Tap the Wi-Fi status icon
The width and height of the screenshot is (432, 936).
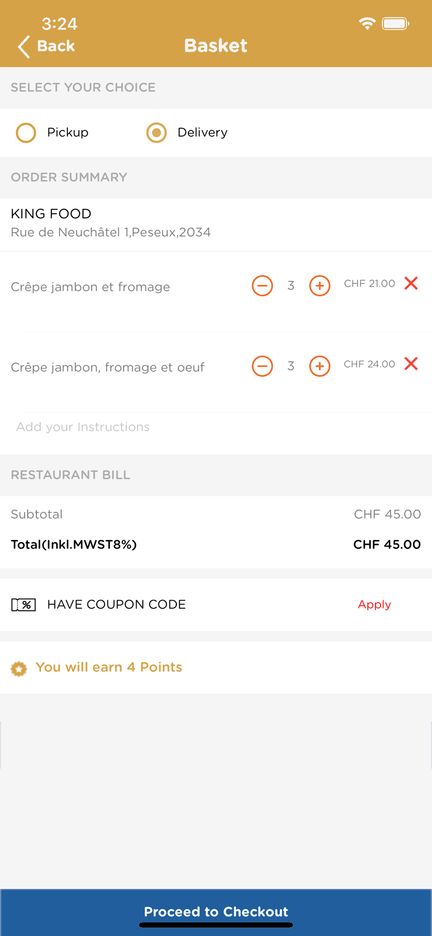[x=367, y=23]
